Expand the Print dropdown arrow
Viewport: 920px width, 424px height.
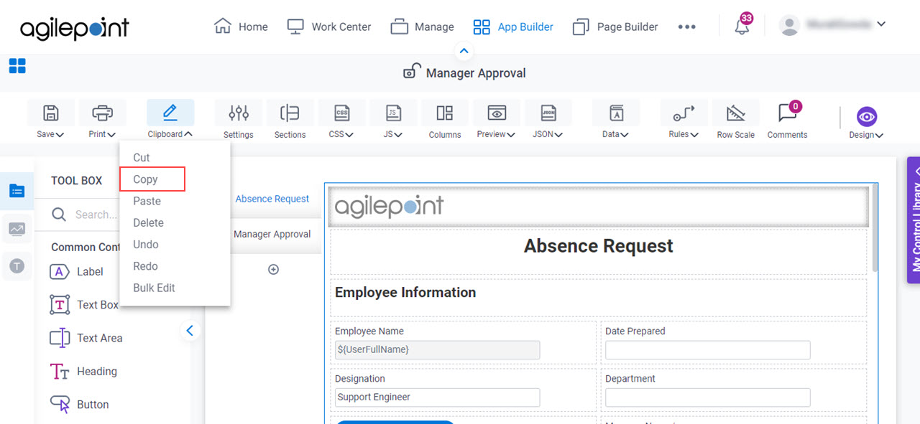pos(111,134)
